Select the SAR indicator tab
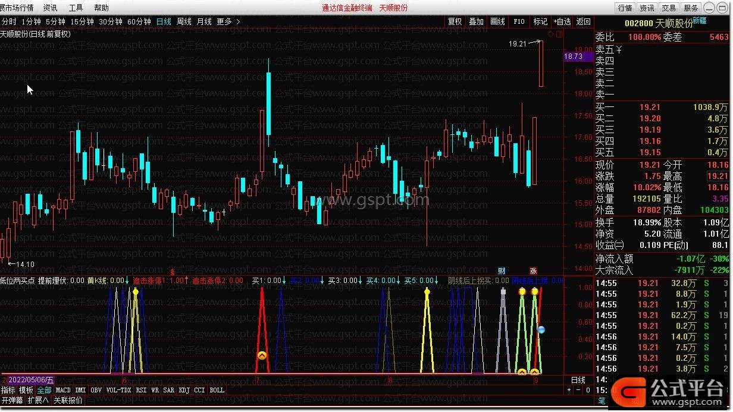This screenshot has width=733, height=412. tap(169, 390)
